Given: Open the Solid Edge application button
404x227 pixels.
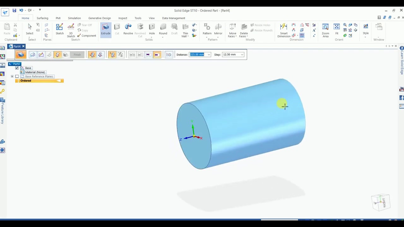Looking at the screenshot, I should (x=5, y=12).
